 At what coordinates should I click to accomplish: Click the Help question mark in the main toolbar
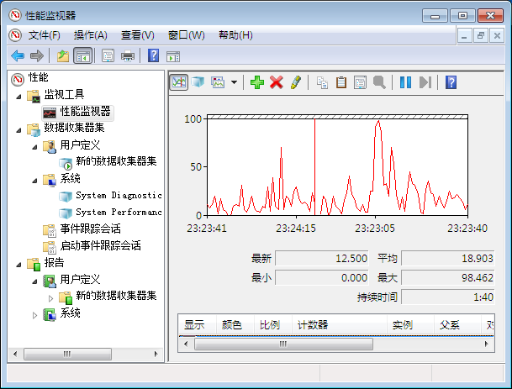[x=153, y=55]
